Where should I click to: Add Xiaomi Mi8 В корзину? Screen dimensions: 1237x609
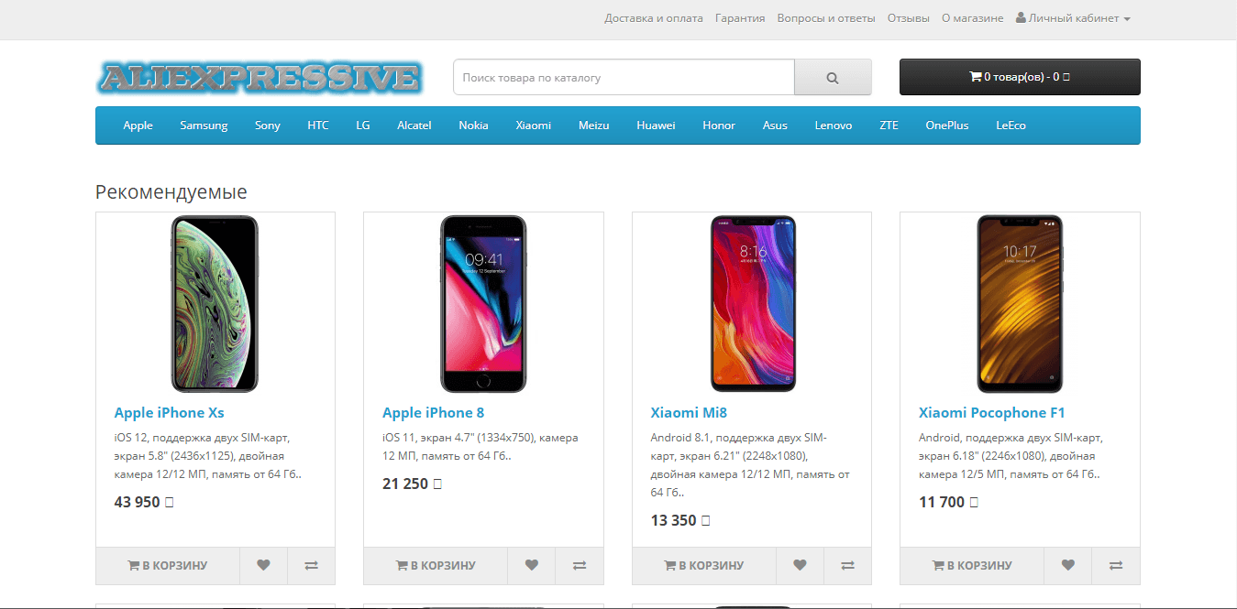click(x=704, y=565)
